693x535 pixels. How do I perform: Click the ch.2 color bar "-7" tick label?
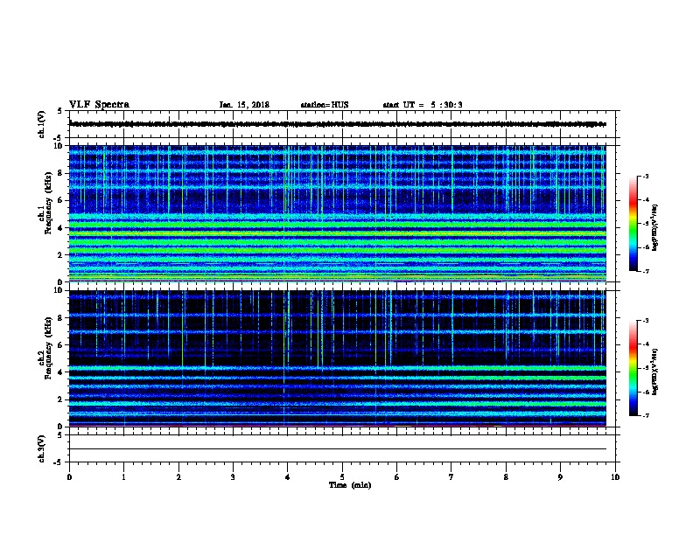point(645,415)
